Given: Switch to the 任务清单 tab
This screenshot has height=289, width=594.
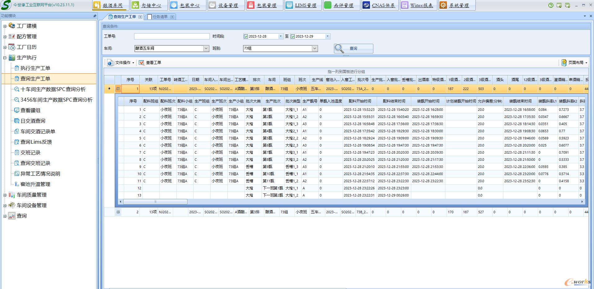Looking at the screenshot, I should (160, 17).
